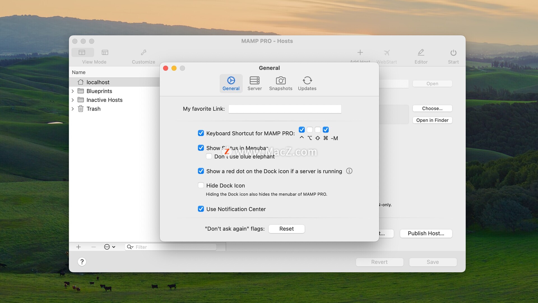
Task: Open WebStart airplane icon in toolbar
Action: [387, 52]
